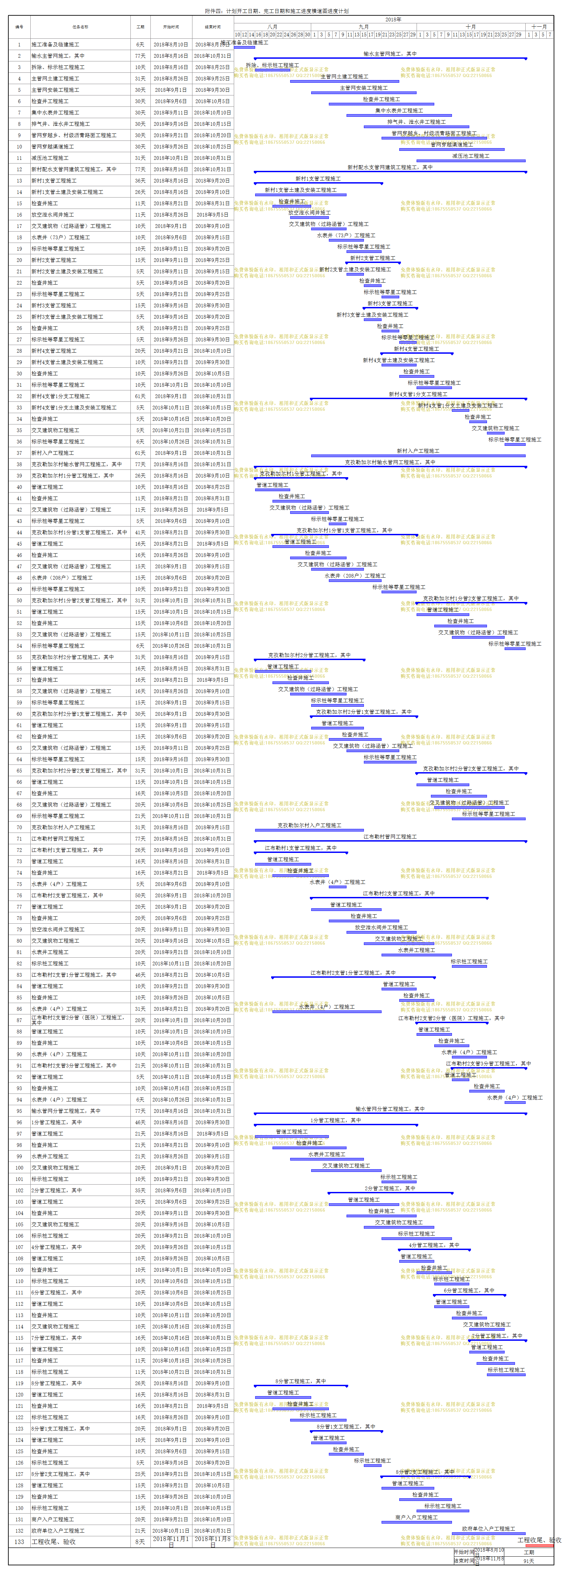Select Gantt bar labeled 输水主管网施工,其中
Image resolution: width=562 pixels, height=1573 pixels.
pyautogui.click(x=390, y=59)
